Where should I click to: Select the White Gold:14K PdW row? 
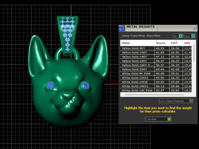pos(156,90)
